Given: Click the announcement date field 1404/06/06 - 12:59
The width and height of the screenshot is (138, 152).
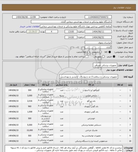Looking at the screenshot, I should (26, 17).
